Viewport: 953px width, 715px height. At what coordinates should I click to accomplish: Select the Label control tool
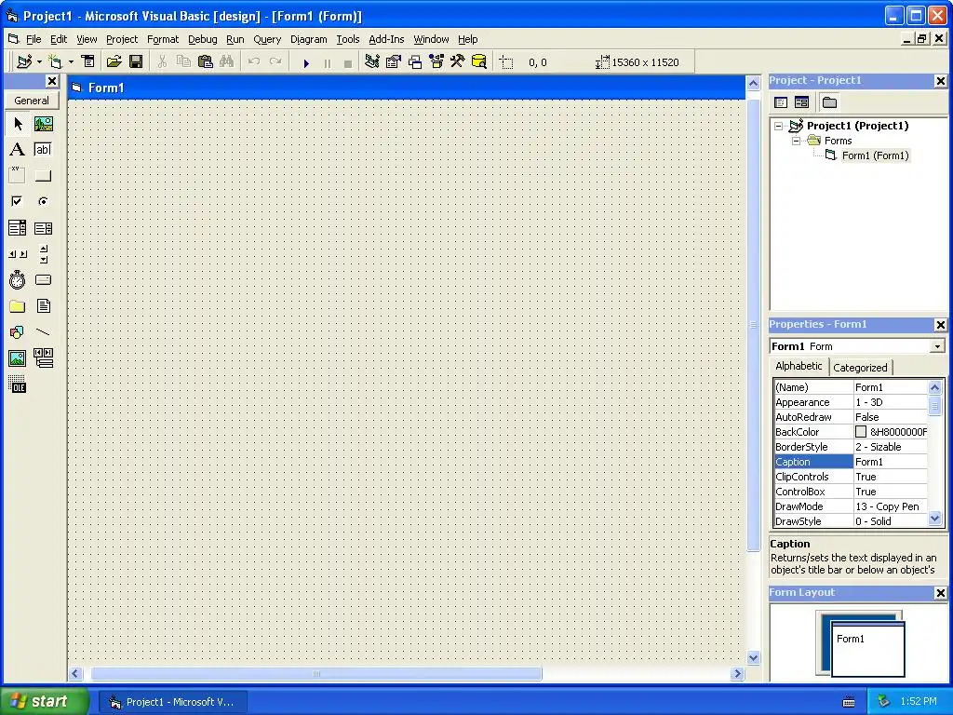[x=18, y=150]
